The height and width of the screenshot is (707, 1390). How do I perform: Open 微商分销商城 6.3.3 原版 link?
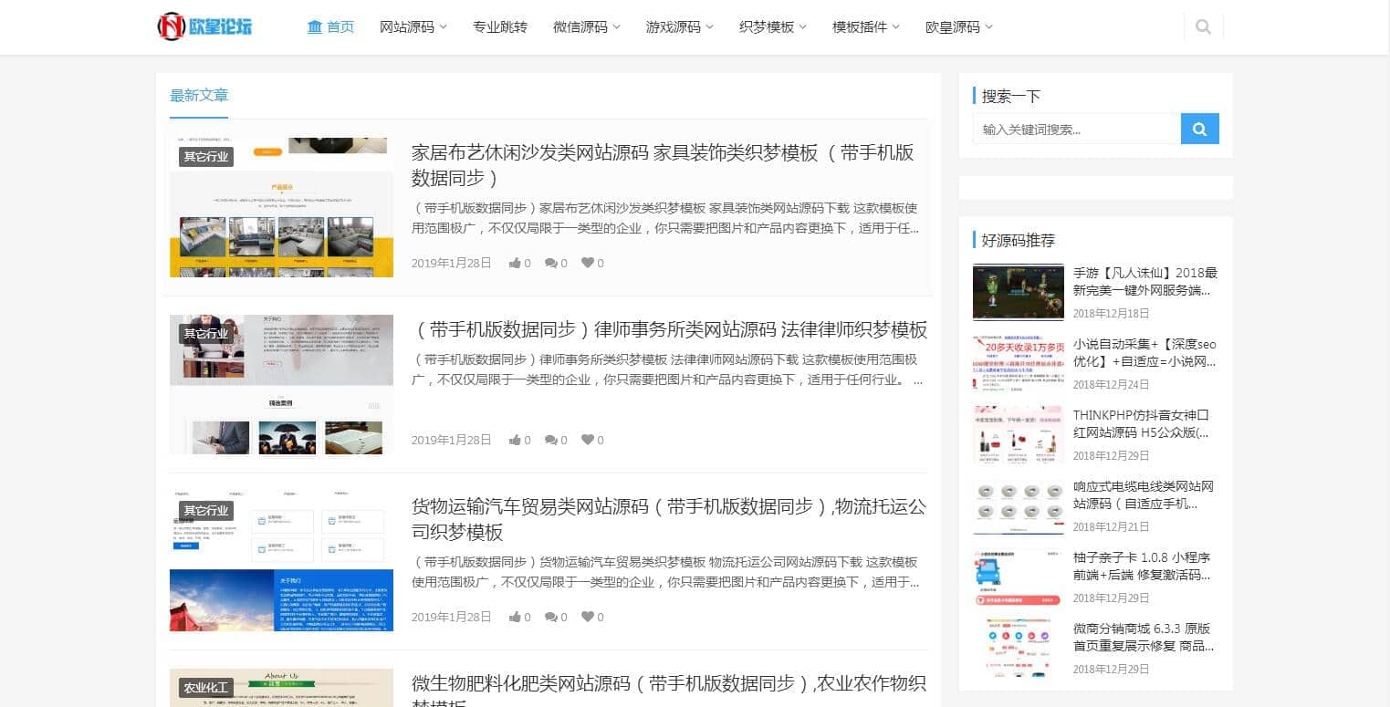click(x=1144, y=638)
